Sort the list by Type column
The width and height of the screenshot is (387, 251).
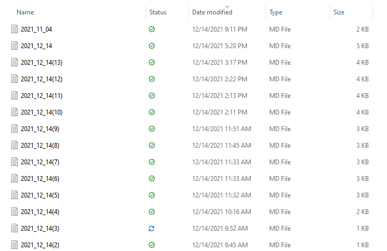pyautogui.click(x=276, y=12)
